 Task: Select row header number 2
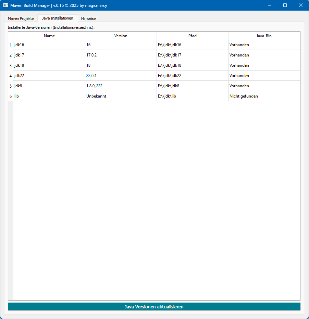click(x=11, y=55)
